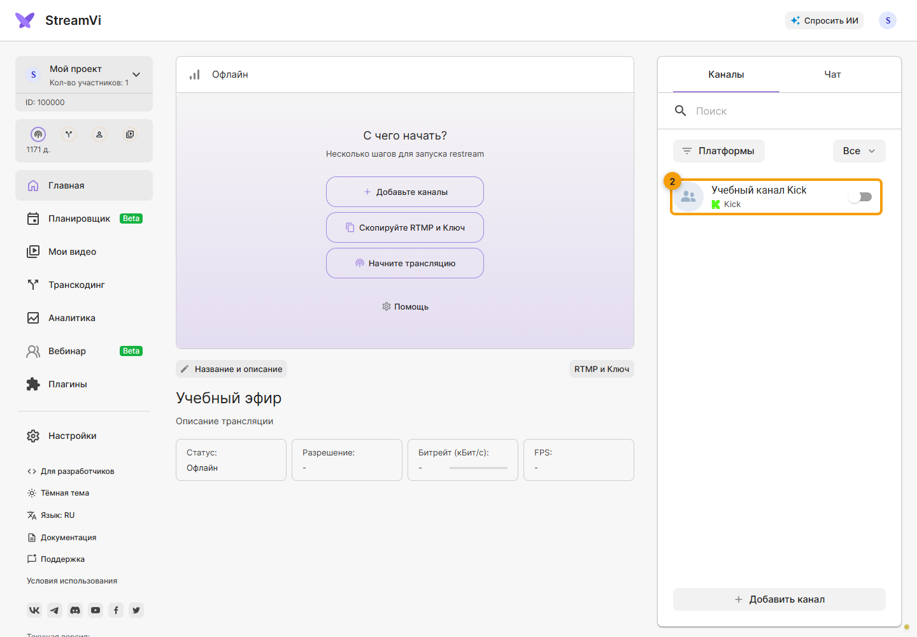
Task: Click the Facebook footer icon
Action: pyautogui.click(x=116, y=610)
